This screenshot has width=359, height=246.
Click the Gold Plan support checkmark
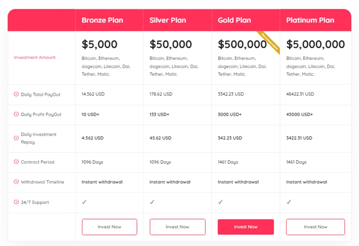click(220, 202)
